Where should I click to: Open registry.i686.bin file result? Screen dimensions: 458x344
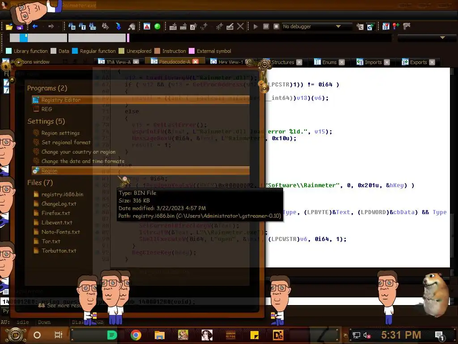(x=62, y=194)
